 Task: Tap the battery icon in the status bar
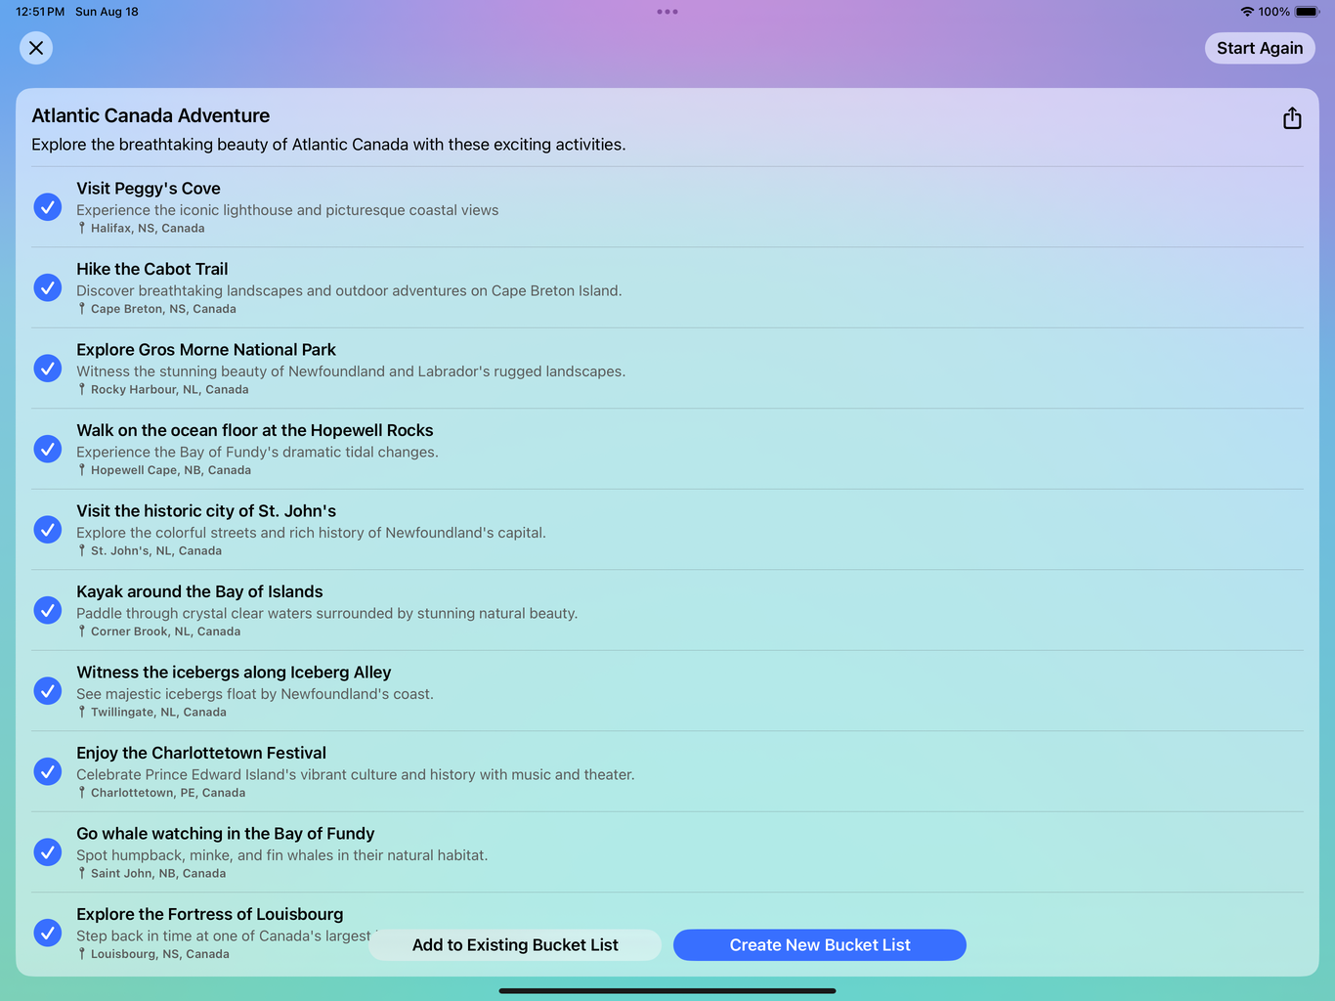(1307, 12)
